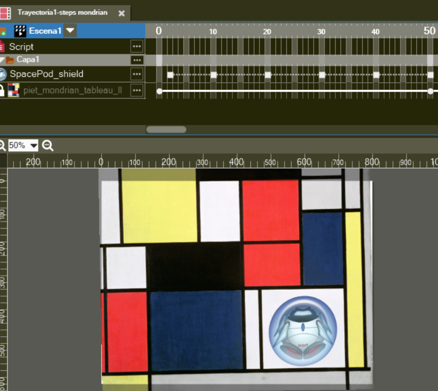Click the zoom out magnifier icon
This screenshot has height=391, width=438.
(x=48, y=145)
